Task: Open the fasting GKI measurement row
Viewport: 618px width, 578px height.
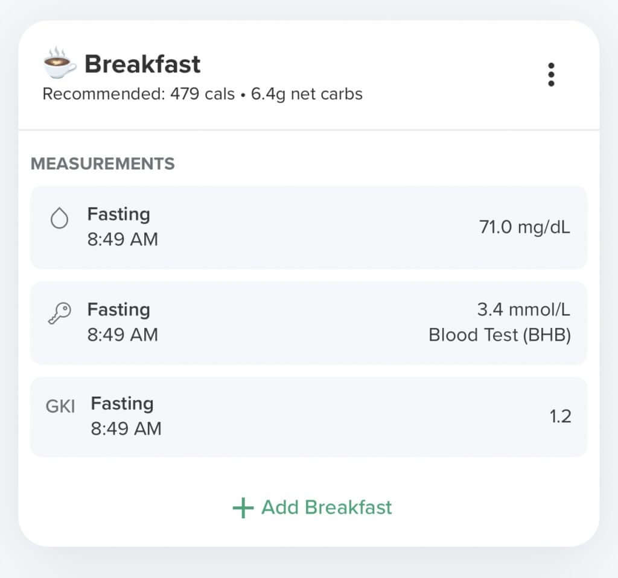Action: coord(308,416)
